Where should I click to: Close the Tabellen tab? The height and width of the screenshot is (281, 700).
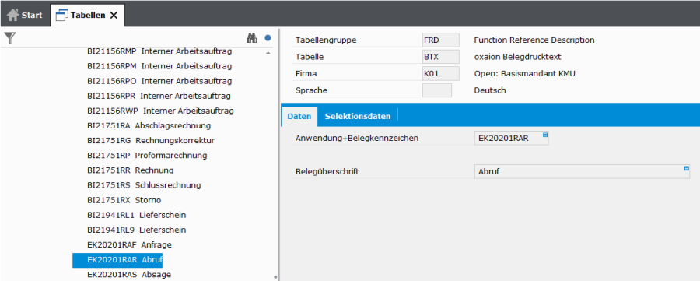pos(114,16)
